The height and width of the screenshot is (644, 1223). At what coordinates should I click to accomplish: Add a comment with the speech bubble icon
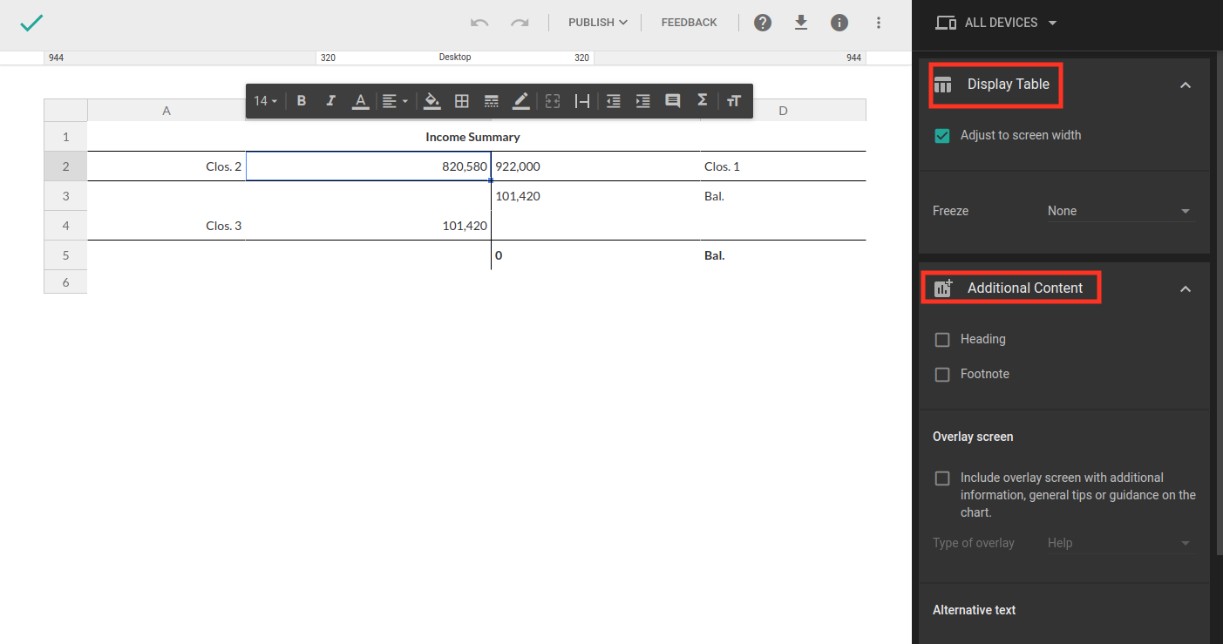[672, 101]
